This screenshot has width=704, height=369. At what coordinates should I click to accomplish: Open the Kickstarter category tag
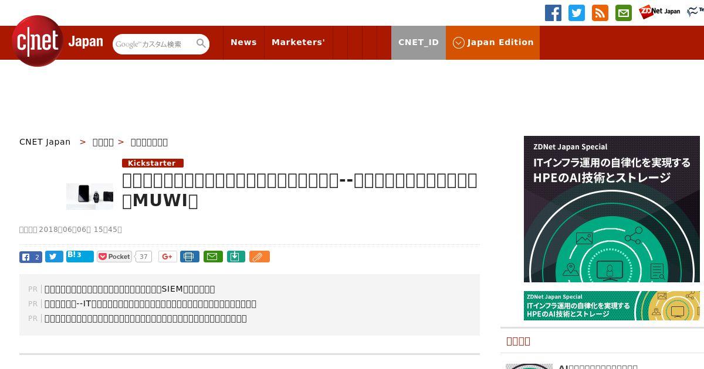(153, 163)
